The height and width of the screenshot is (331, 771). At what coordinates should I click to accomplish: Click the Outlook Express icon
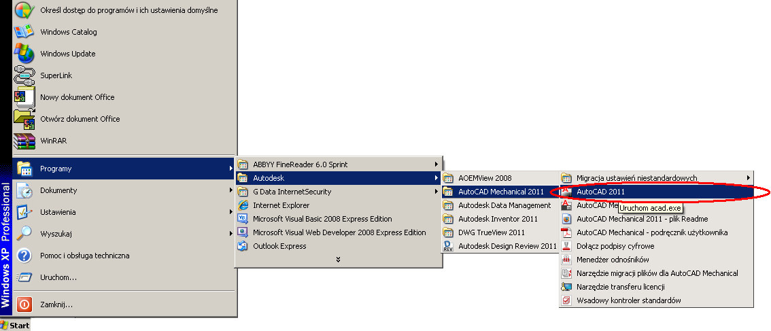coord(243,246)
